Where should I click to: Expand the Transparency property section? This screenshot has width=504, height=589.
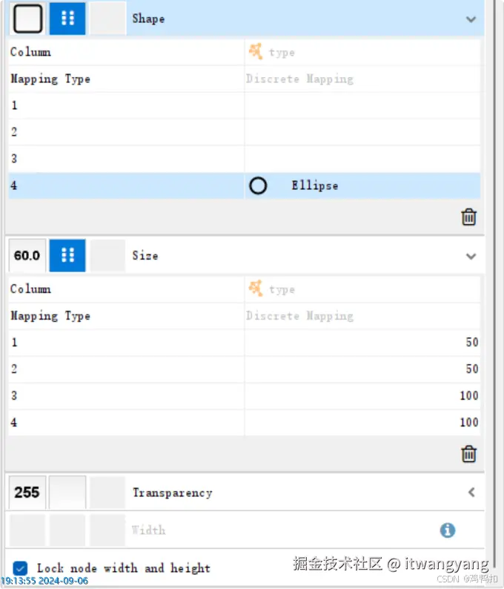click(471, 493)
